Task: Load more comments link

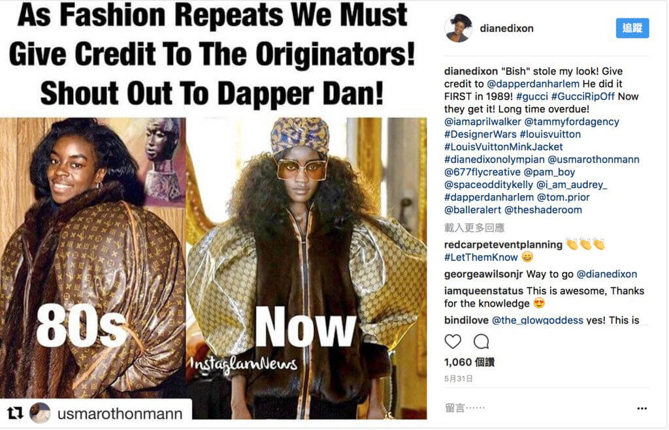Action: (x=474, y=228)
